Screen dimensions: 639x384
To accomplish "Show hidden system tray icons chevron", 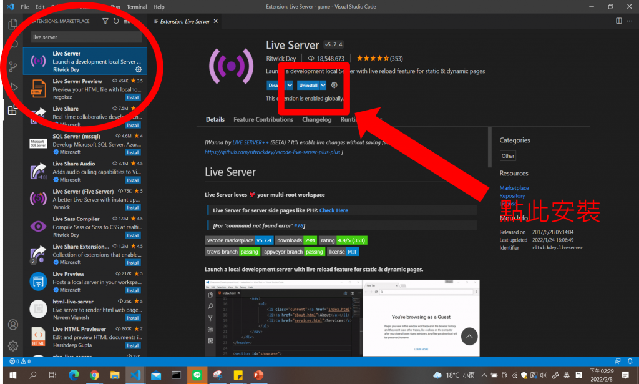I will coord(484,375).
